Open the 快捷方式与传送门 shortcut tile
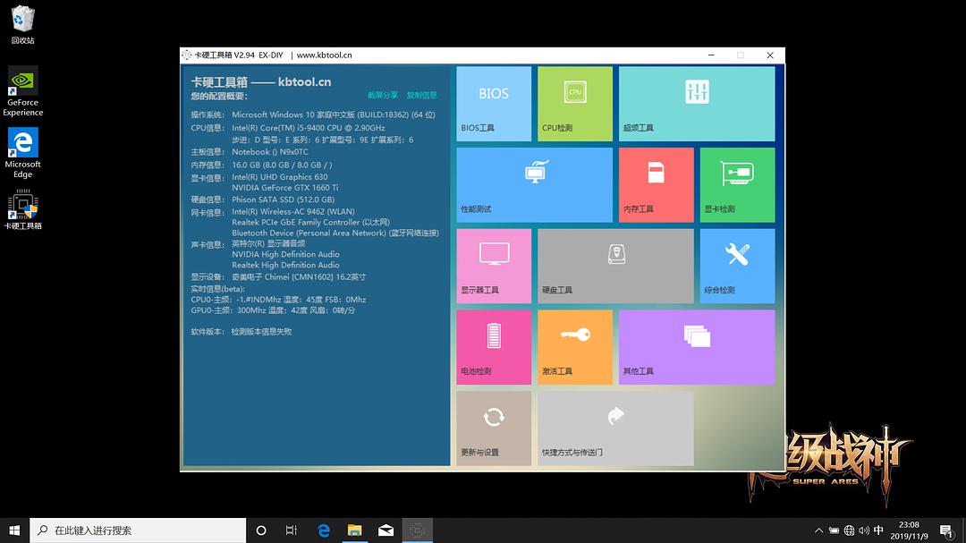The width and height of the screenshot is (966, 543). click(615, 428)
